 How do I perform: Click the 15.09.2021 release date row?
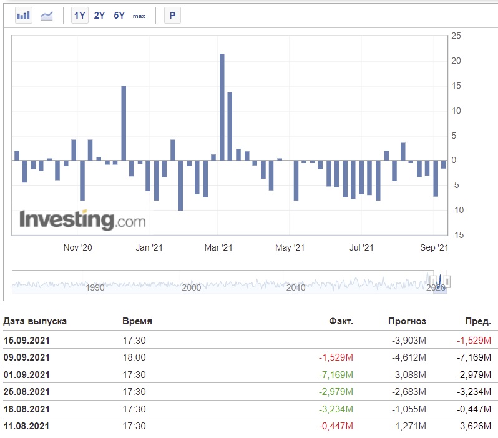point(247,340)
